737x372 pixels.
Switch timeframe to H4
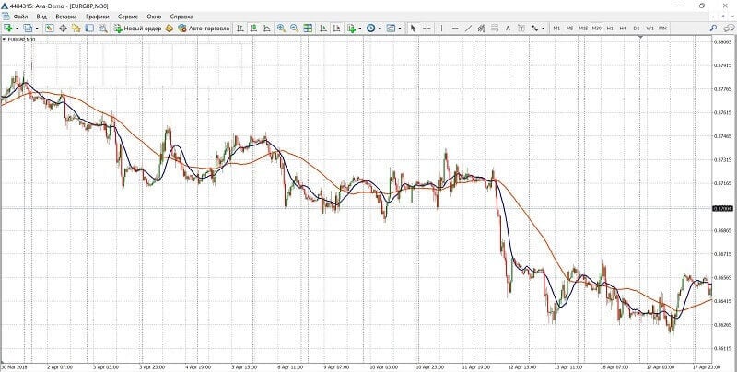tap(623, 29)
